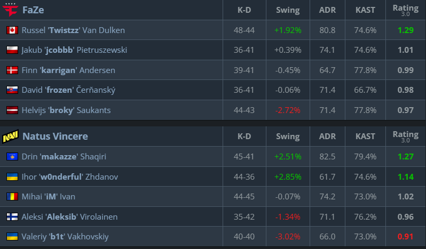Click the Latvian flag beside broky
The width and height of the screenshot is (426, 249).
point(12,110)
